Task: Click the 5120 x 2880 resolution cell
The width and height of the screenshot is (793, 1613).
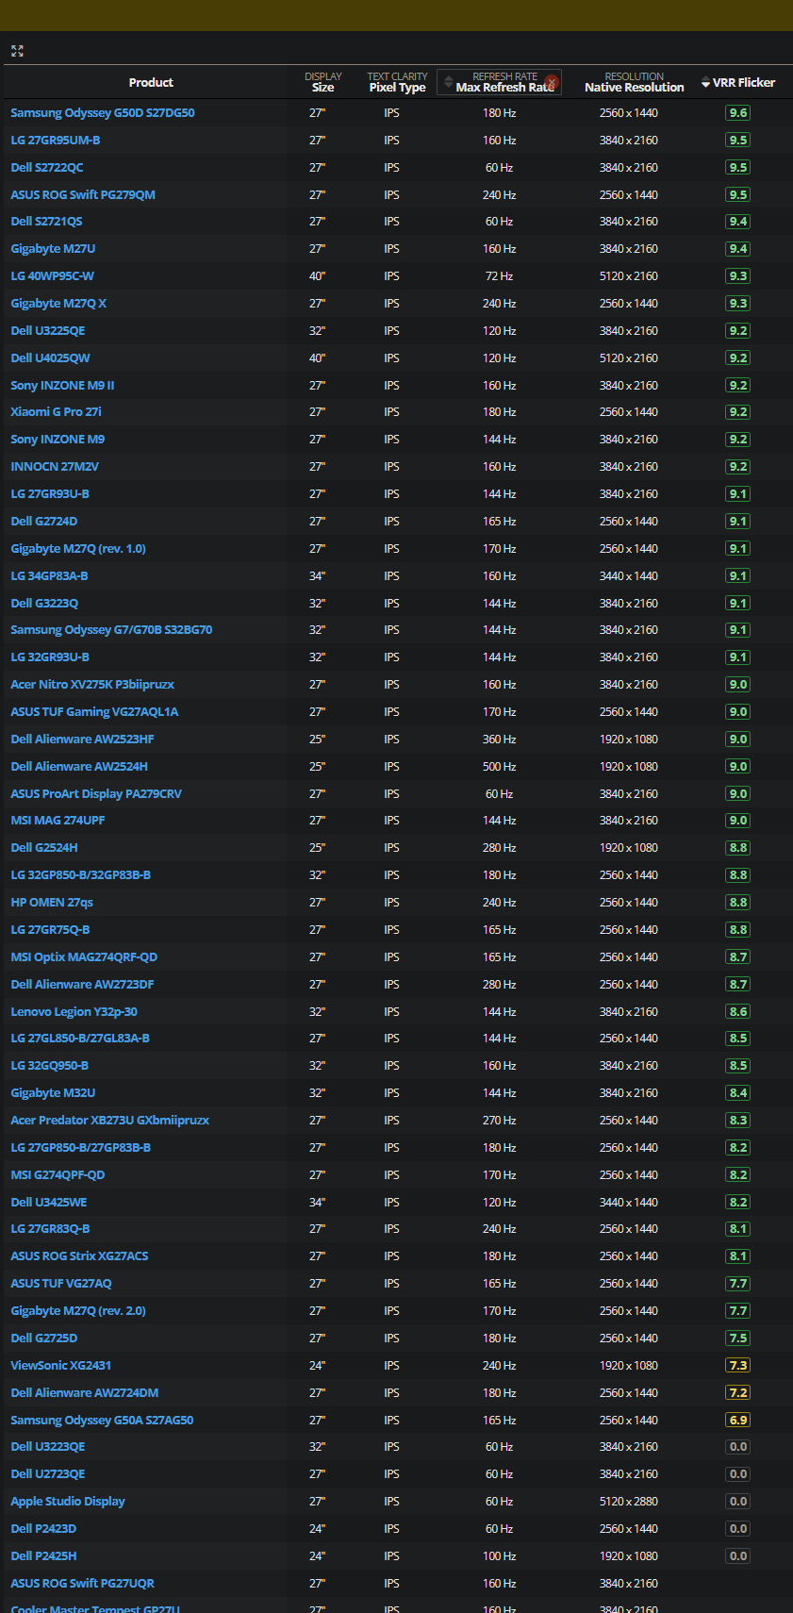Action: [629, 1501]
